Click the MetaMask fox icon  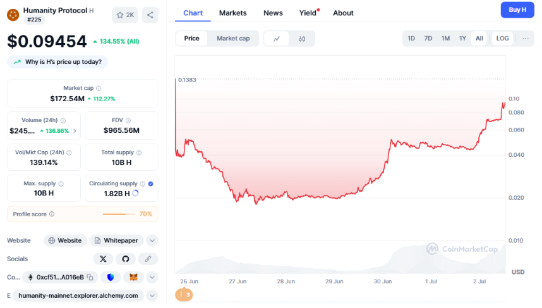tap(133, 277)
